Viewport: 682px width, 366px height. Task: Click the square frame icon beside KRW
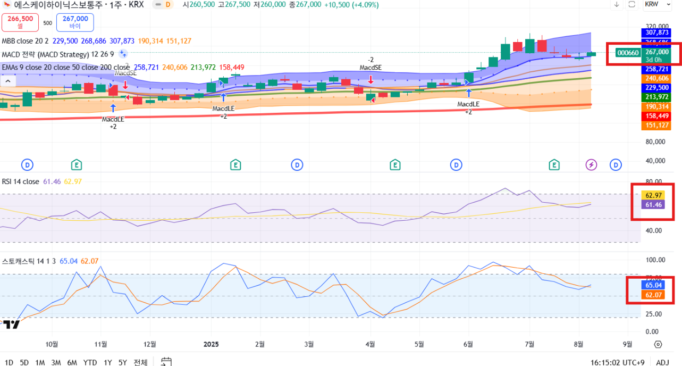(632, 4)
